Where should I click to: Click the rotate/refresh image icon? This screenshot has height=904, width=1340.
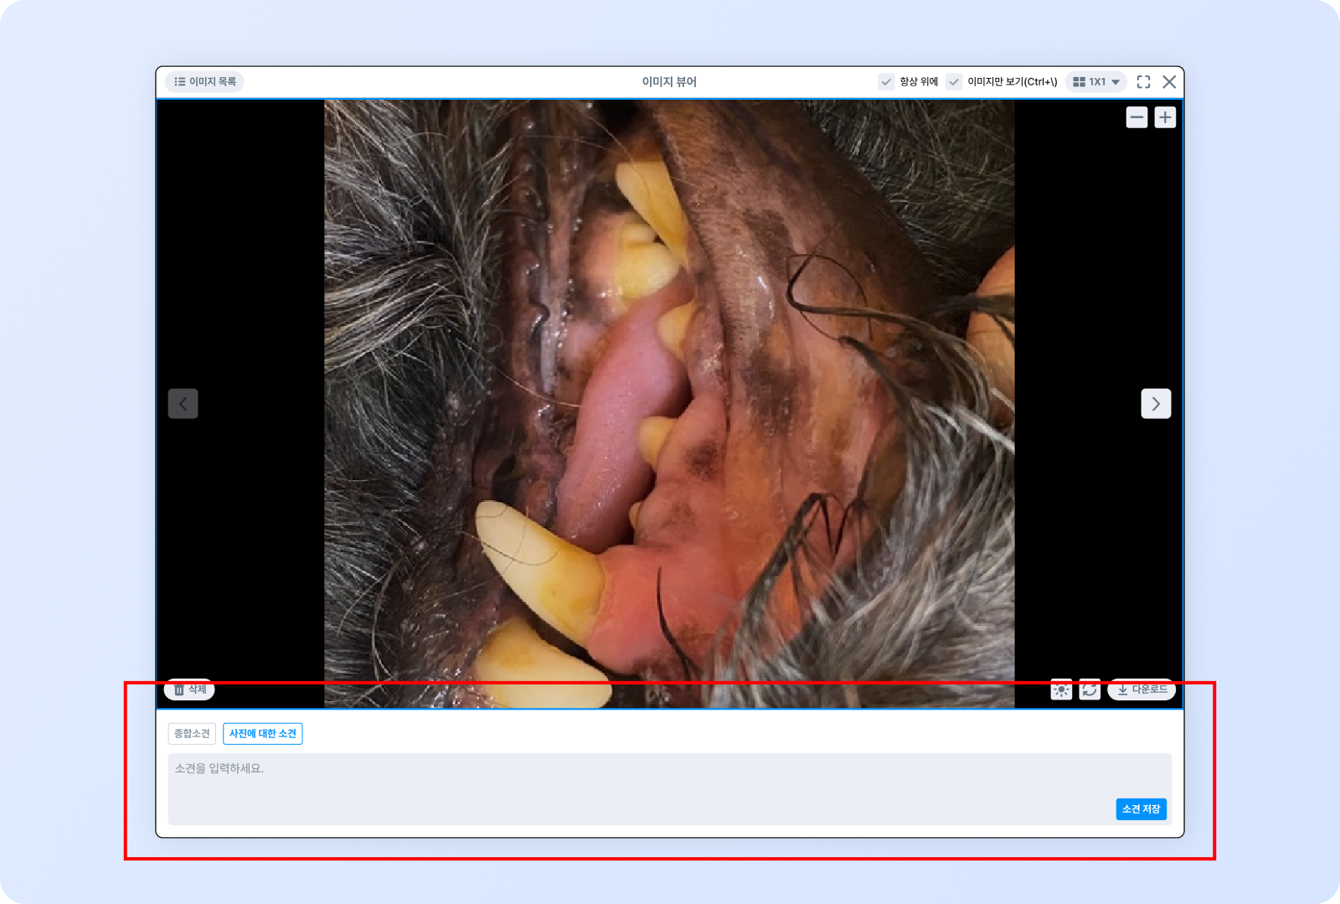[x=1090, y=690]
